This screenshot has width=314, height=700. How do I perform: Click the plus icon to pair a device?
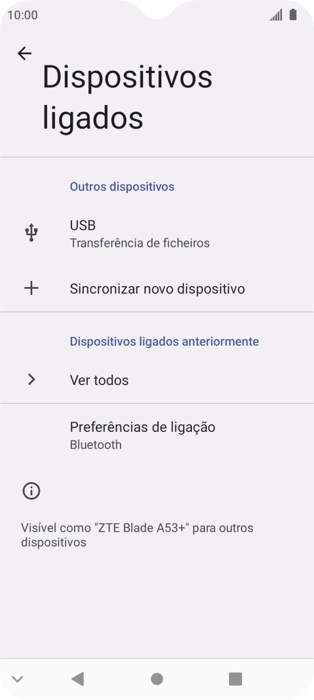[x=31, y=288]
